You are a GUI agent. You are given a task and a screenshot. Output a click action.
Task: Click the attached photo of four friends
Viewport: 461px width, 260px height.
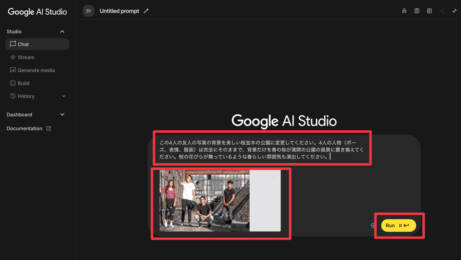(204, 201)
